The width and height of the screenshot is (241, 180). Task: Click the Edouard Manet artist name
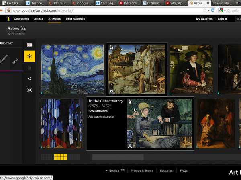coord(98,111)
